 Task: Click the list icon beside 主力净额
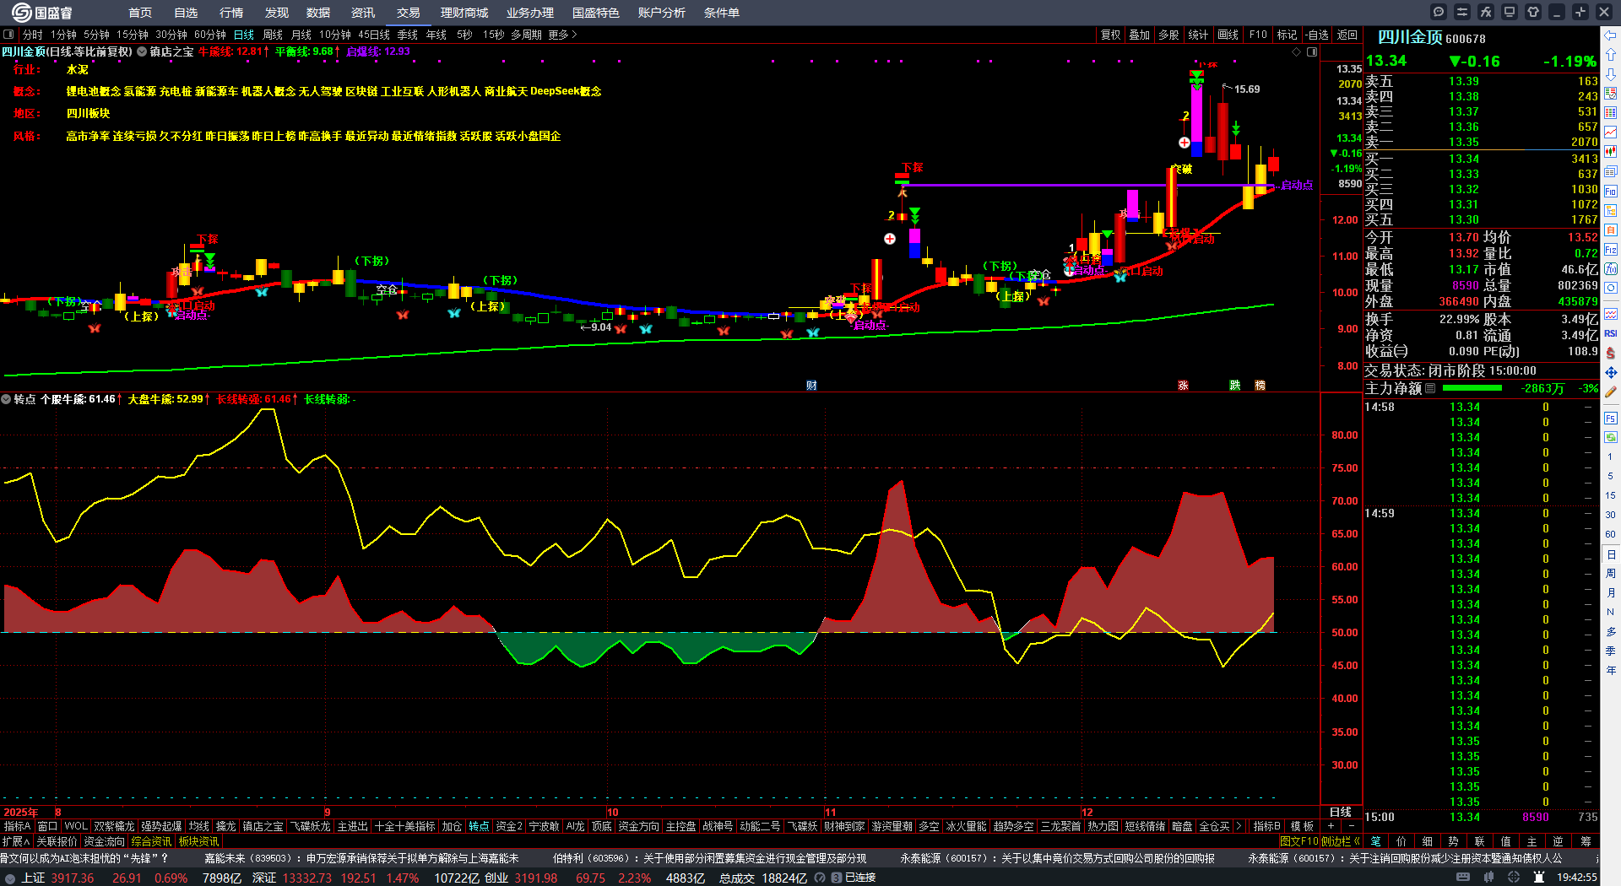click(1430, 389)
